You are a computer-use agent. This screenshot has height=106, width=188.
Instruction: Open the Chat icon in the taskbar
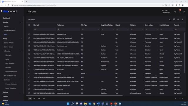click(x=81, y=104)
